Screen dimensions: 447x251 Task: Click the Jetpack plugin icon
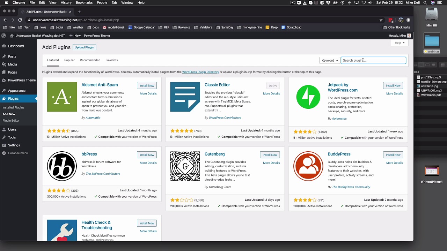308,97
